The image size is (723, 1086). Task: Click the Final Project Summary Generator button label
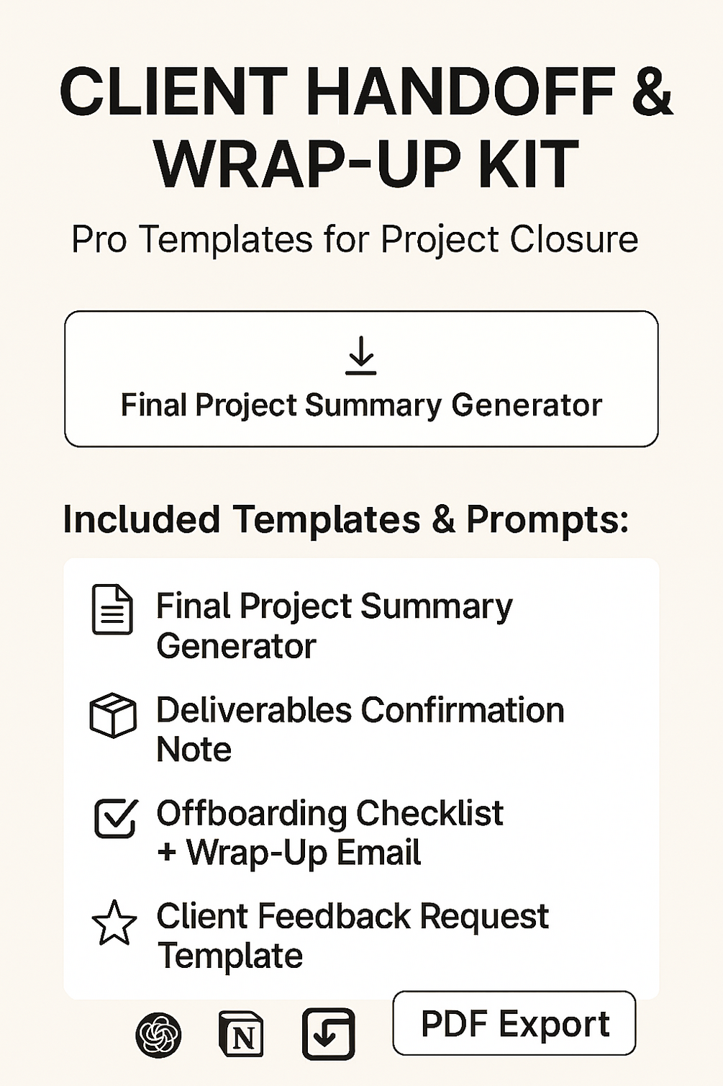[x=360, y=405]
